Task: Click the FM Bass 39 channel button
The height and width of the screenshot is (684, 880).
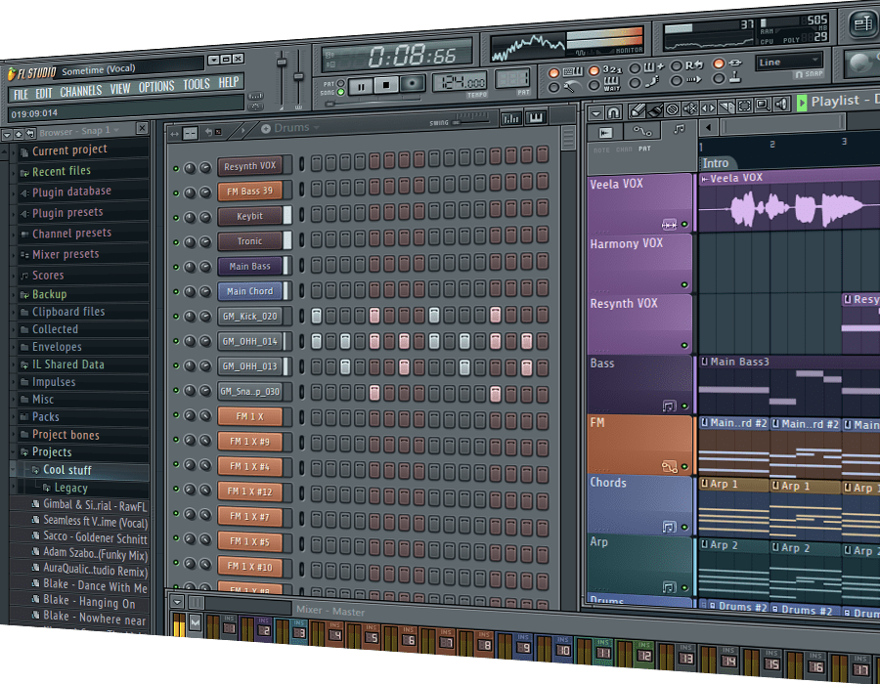Action: [x=249, y=192]
